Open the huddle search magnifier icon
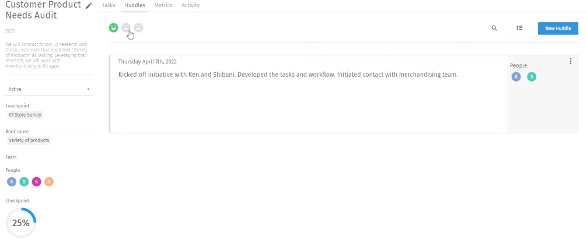Image resolution: width=587 pixels, height=247 pixels. pos(494,28)
